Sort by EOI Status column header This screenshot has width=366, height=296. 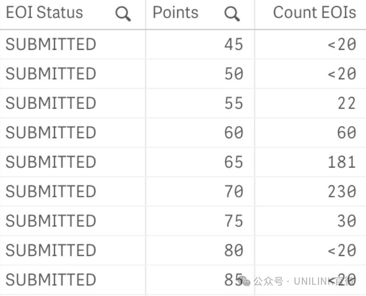click(x=45, y=12)
